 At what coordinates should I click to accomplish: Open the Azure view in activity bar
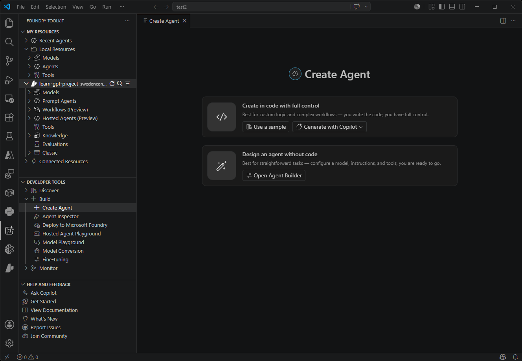click(9, 155)
